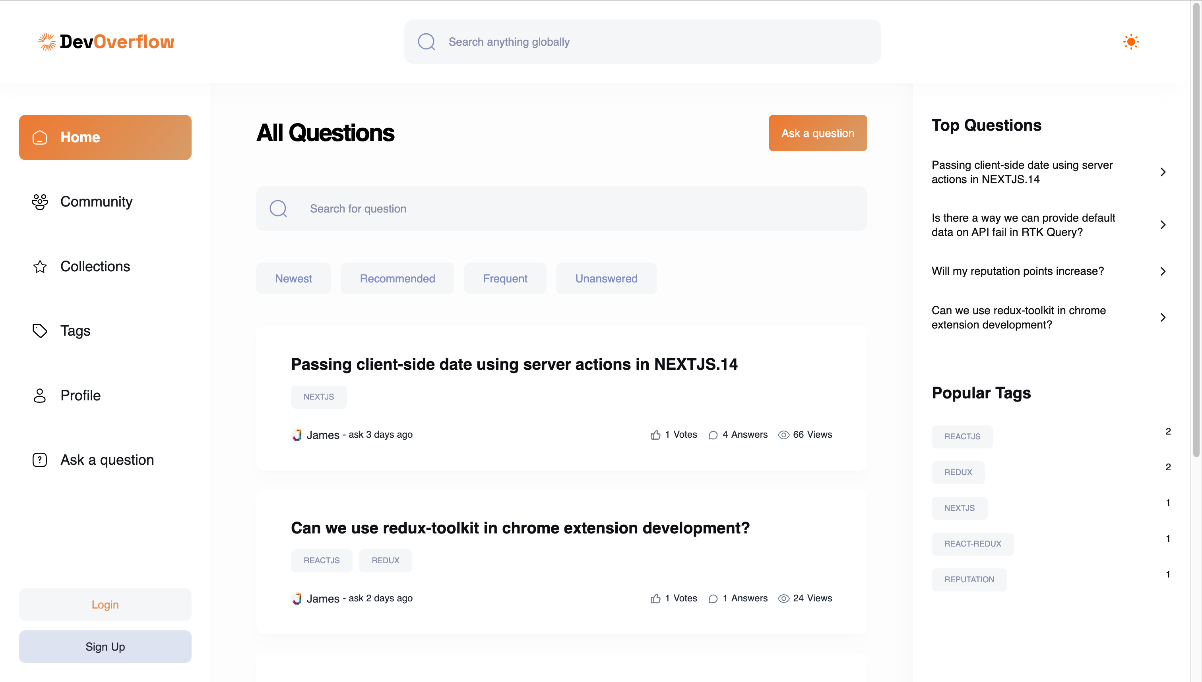Focus the Search for question field
The height and width of the screenshot is (682, 1202).
click(561, 209)
